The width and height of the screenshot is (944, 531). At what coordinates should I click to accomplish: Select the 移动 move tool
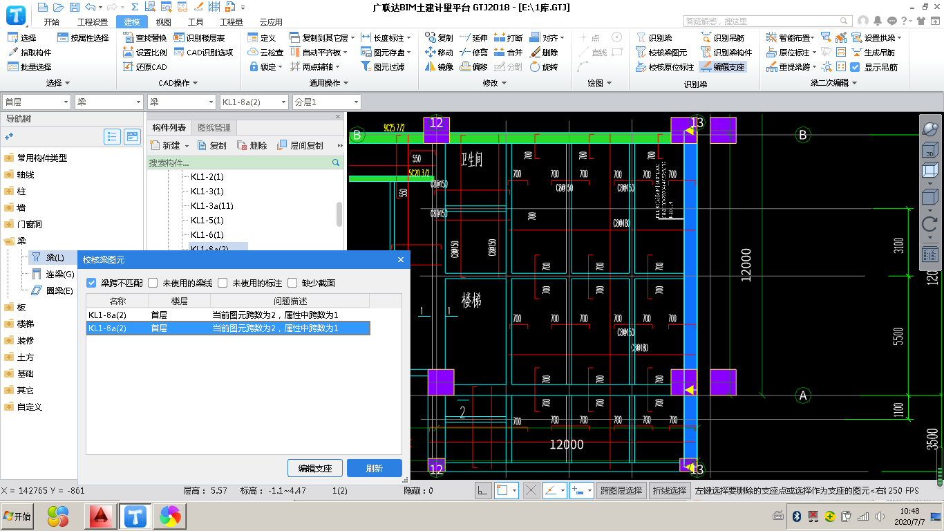[x=439, y=53]
